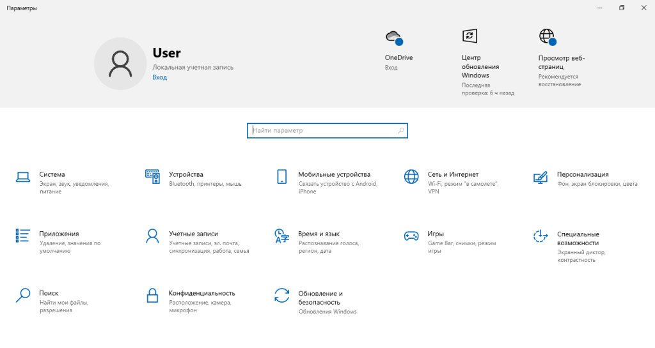Click the Устройства keyboard icon
Viewport: 655px width, 348px height.
(152, 177)
